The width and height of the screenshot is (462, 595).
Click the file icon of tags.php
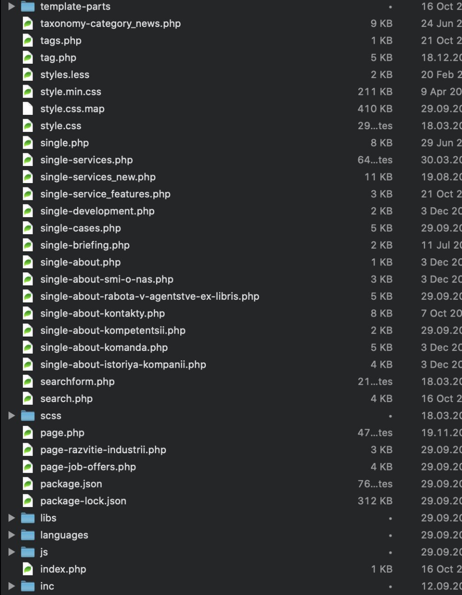click(x=28, y=40)
